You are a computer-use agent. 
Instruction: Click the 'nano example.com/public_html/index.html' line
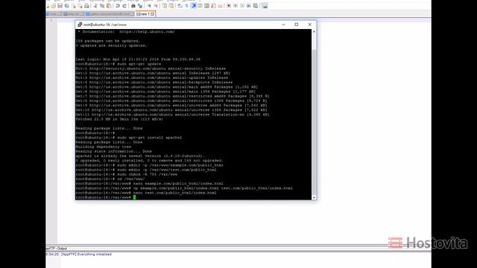[x=149, y=184]
